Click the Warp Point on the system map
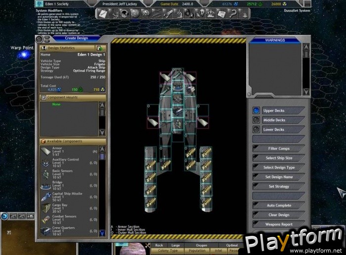Screen dimensions: 346x255 [24, 55]
